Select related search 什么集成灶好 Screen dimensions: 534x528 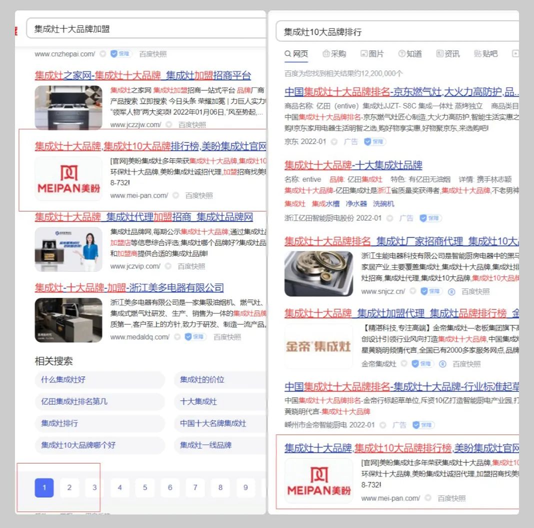(99, 380)
